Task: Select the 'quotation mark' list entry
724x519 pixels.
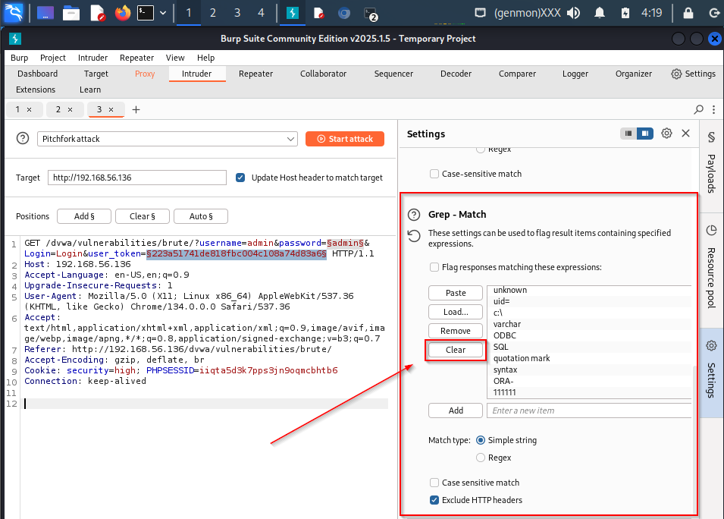Action: coord(589,358)
